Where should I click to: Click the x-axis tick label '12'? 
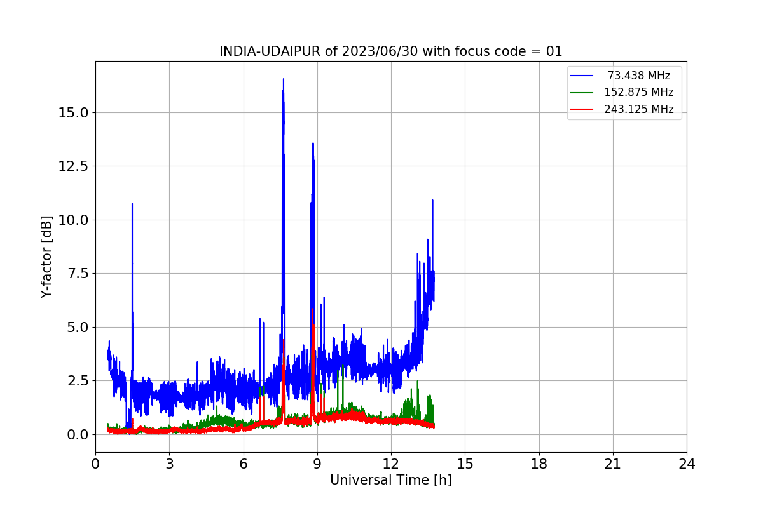tap(391, 464)
